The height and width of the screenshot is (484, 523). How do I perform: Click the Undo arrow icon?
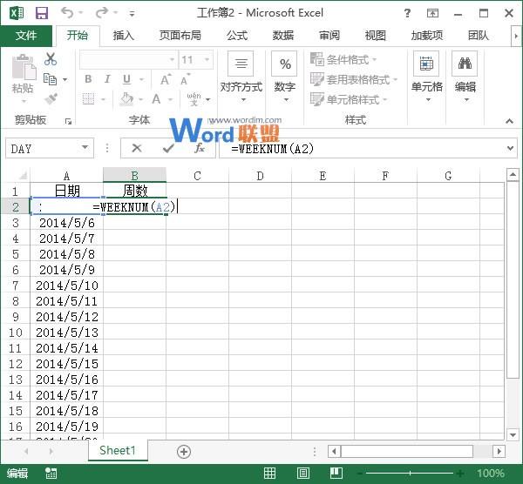coord(67,13)
